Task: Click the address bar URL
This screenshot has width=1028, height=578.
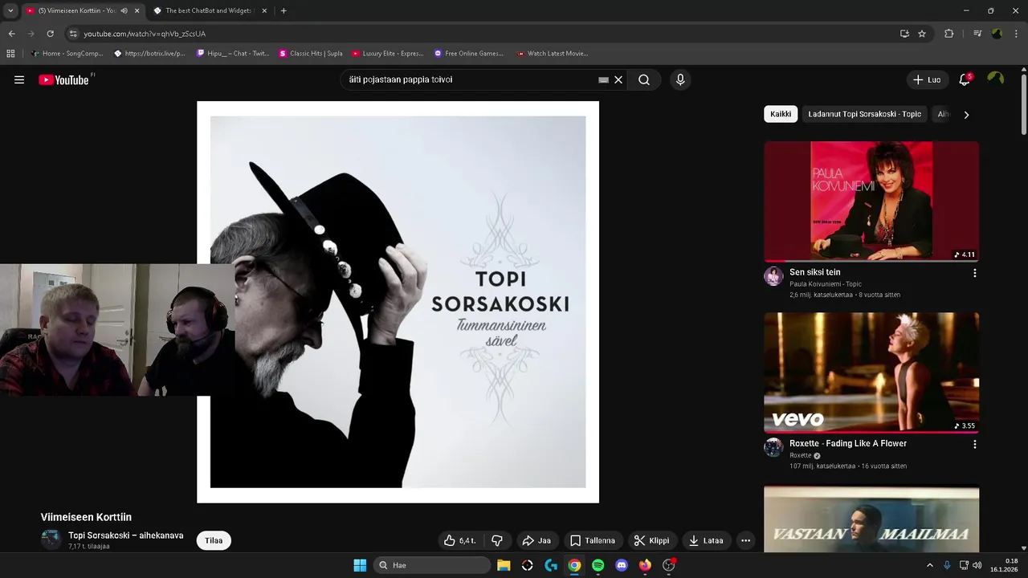Action: [x=145, y=34]
